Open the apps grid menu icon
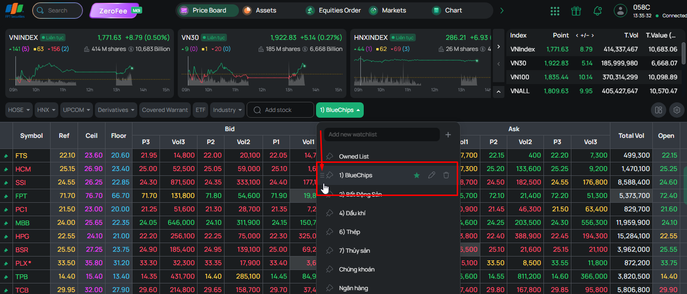The image size is (687, 294). point(555,11)
